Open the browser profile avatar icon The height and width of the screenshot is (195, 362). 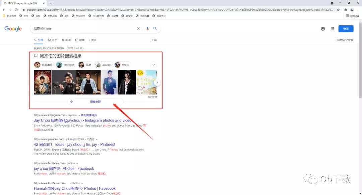352,10
